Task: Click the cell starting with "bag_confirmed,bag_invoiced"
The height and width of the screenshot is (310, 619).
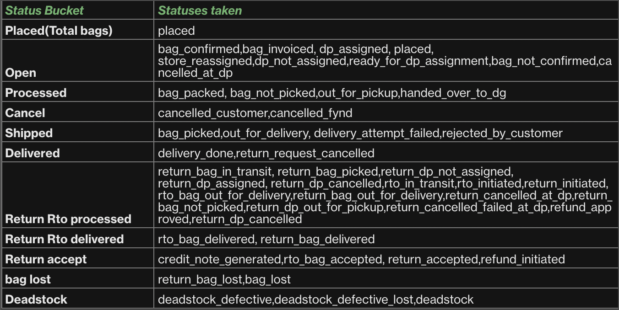Action: pyautogui.click(x=385, y=61)
